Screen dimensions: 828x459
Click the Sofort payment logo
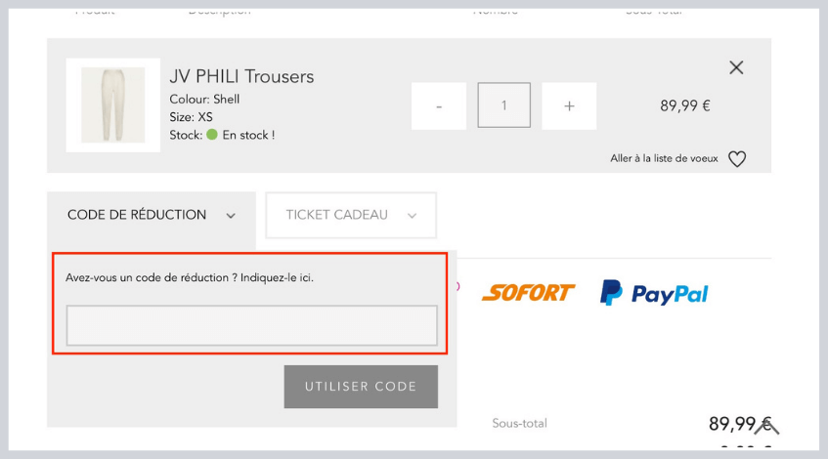pyautogui.click(x=528, y=293)
